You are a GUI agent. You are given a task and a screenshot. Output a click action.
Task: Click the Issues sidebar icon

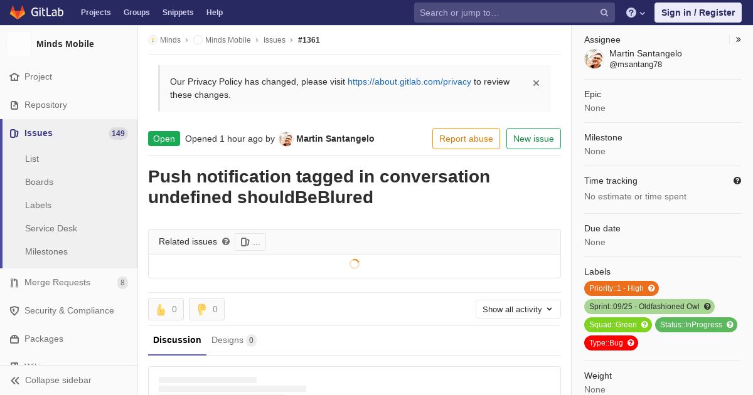14,133
